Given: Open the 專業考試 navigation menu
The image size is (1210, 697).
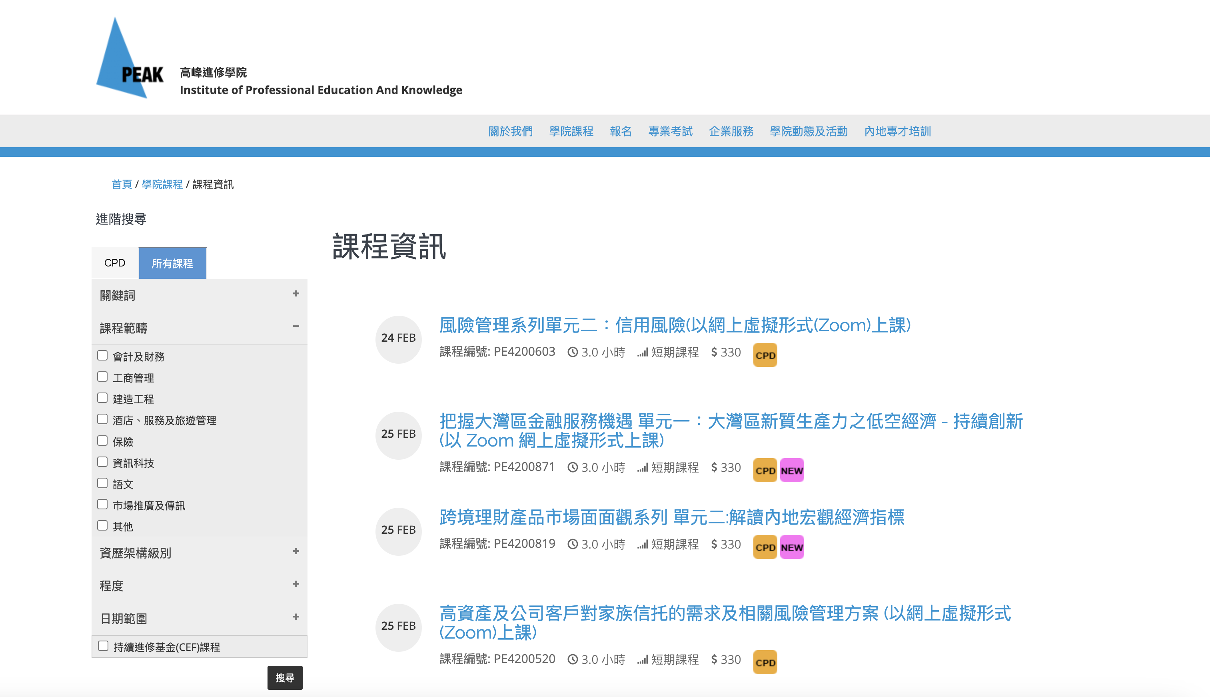Looking at the screenshot, I should pyautogui.click(x=670, y=131).
